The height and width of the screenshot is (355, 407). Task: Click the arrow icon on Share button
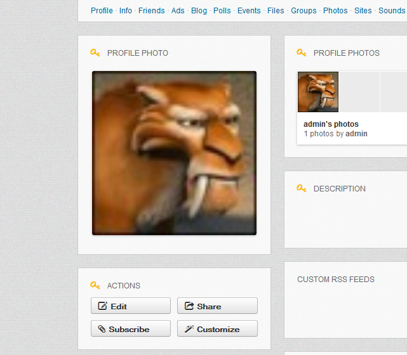point(189,306)
